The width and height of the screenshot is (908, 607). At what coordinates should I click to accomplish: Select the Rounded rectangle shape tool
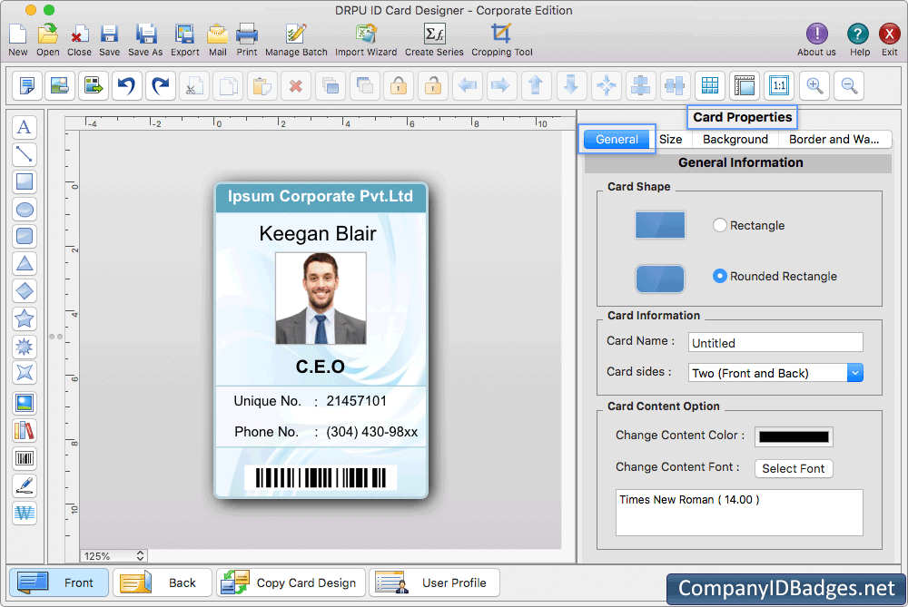(25, 236)
